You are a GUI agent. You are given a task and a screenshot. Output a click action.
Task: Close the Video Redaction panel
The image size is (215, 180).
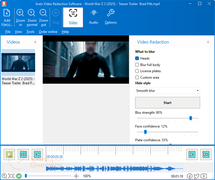208,42
